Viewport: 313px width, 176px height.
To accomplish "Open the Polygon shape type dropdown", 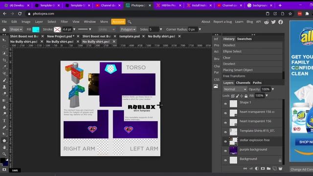I will [128, 29].
